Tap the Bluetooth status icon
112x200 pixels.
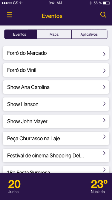[x=90, y=3]
